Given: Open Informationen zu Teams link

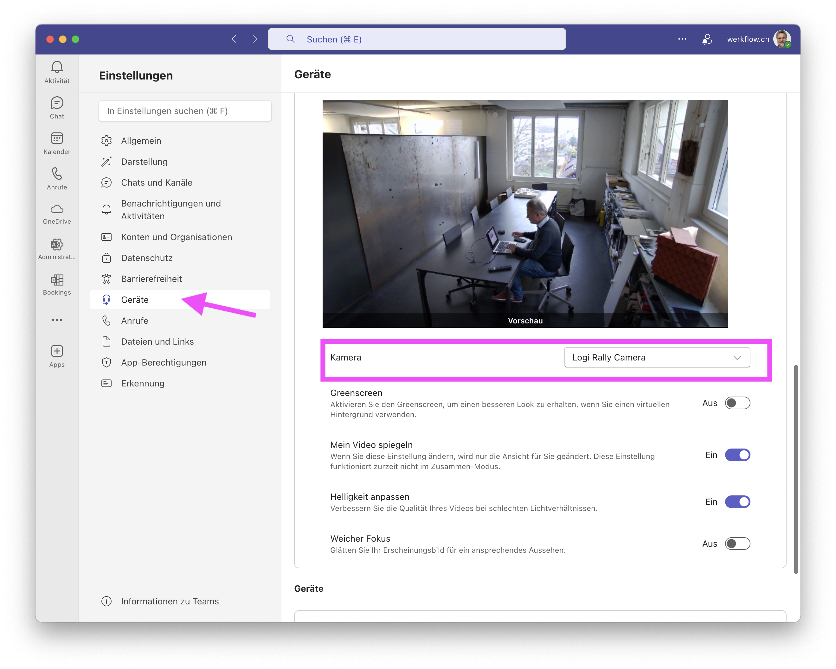Looking at the screenshot, I should 170,601.
